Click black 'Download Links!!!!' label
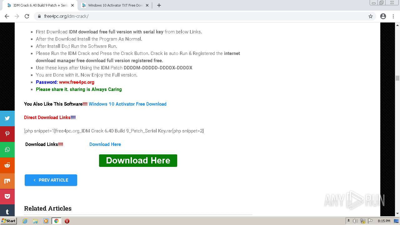This screenshot has width=400, height=225. (x=44, y=144)
